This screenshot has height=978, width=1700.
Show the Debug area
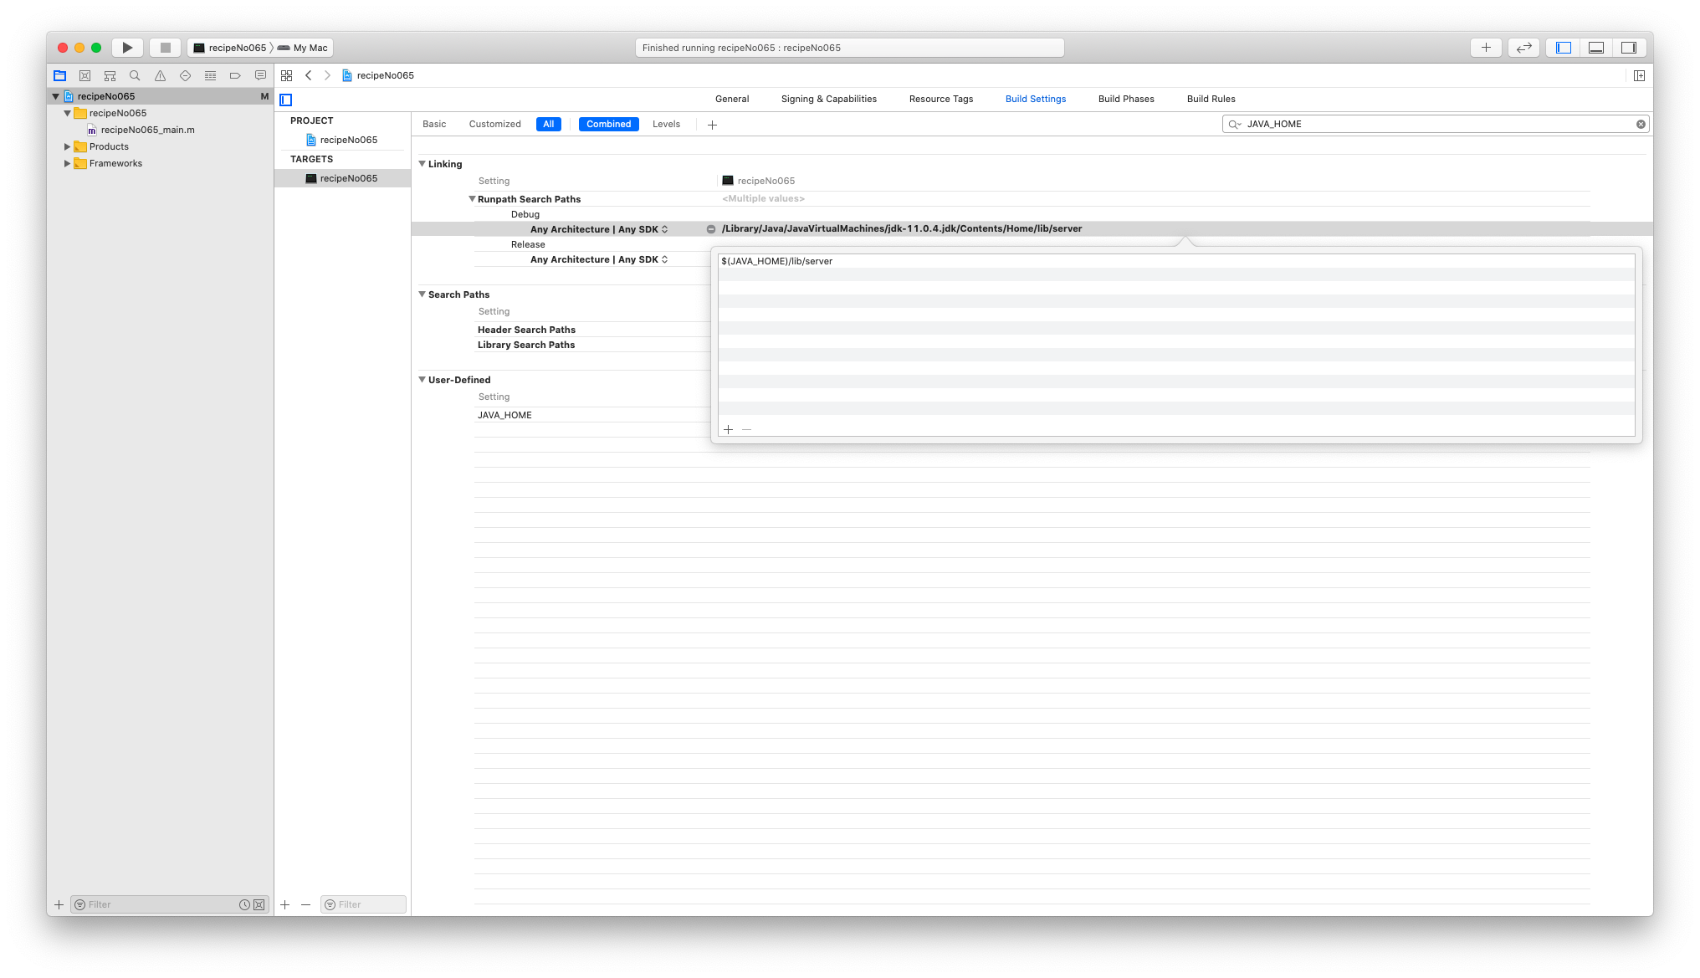point(1596,48)
